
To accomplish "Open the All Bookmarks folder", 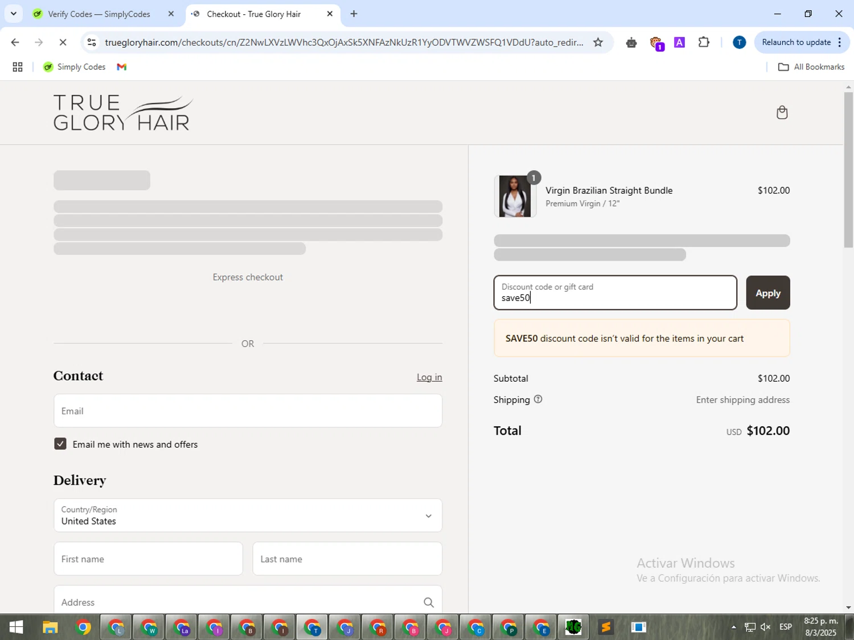I will 811,67.
